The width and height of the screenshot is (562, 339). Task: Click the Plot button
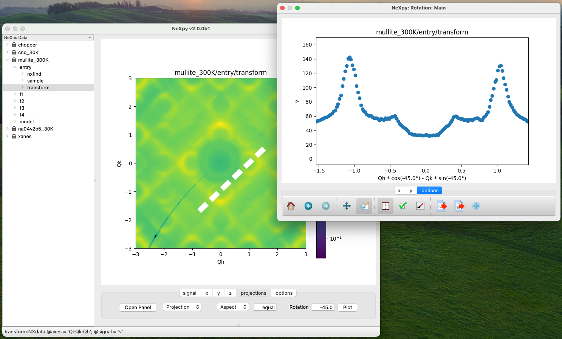(x=347, y=307)
